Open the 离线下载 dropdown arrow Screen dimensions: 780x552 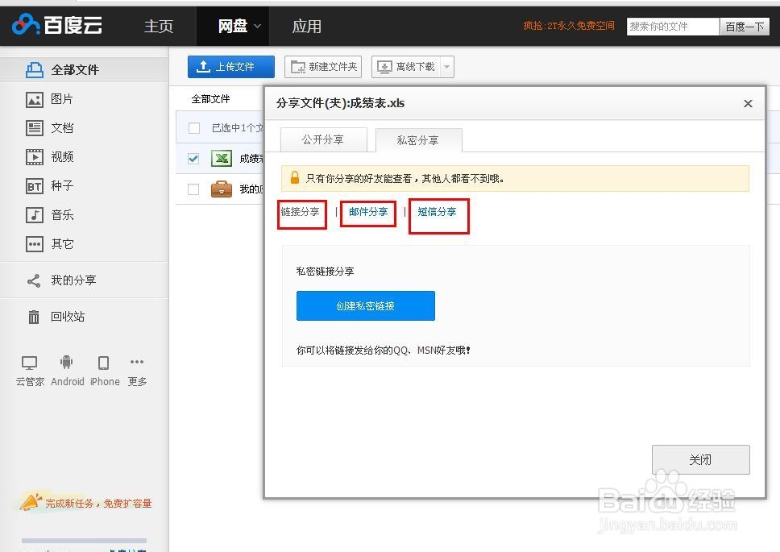pos(448,67)
